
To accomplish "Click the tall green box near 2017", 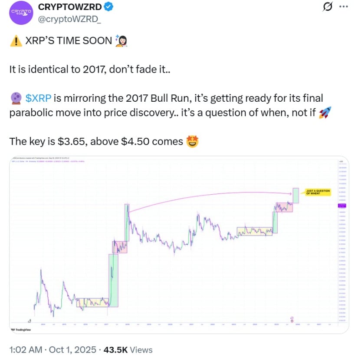I will point(113,280).
